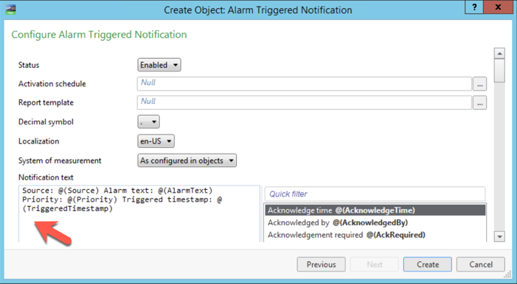Screen dimensions: 517x284
Task: Click the Notification text label
Action: point(46,177)
